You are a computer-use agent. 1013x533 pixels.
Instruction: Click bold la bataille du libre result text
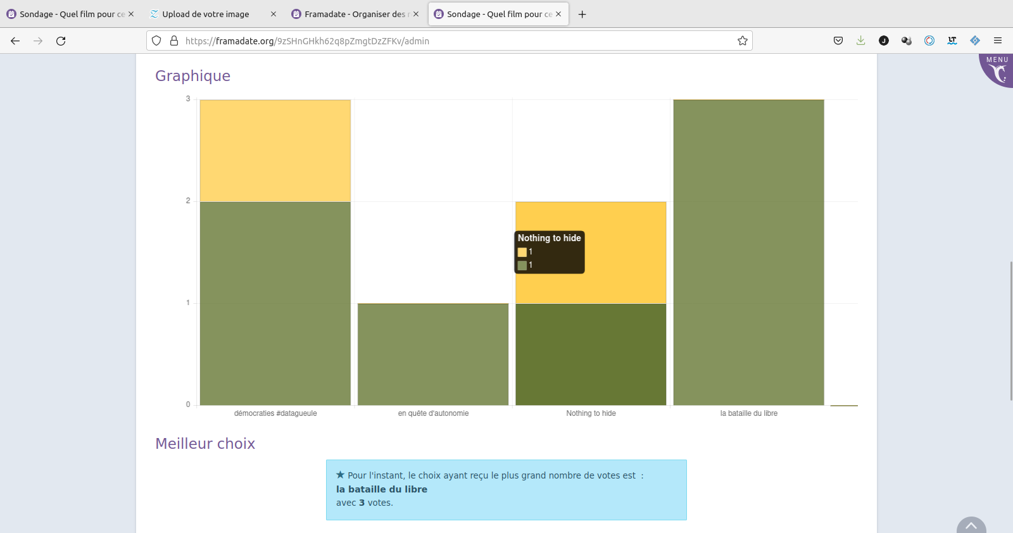382,489
